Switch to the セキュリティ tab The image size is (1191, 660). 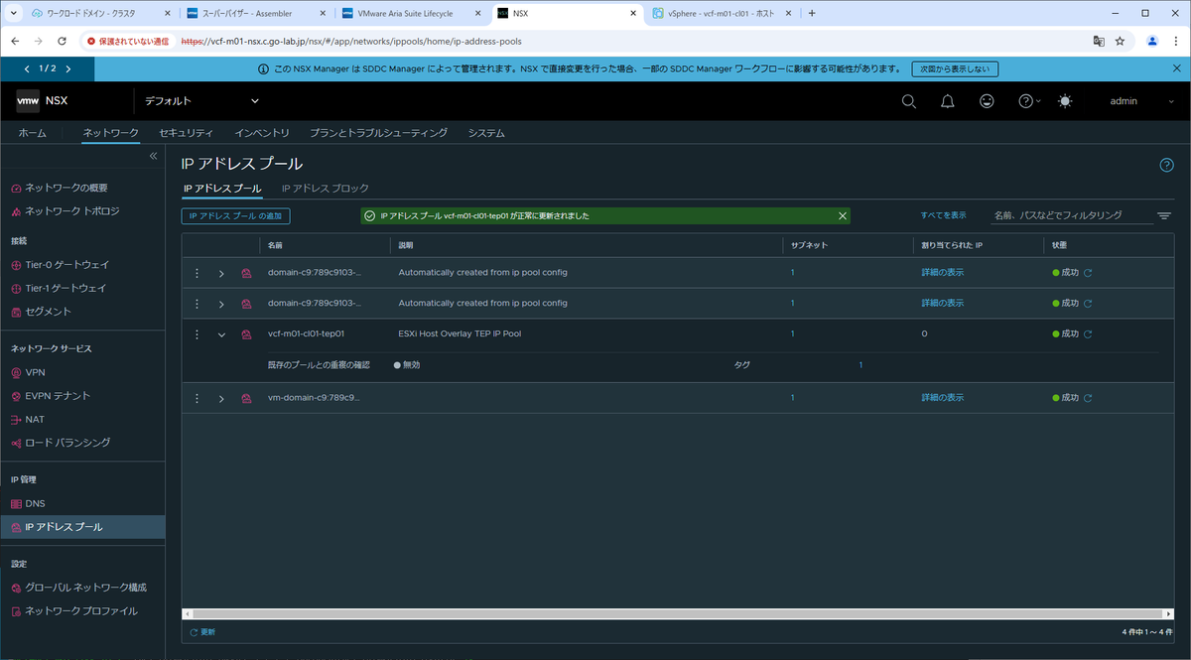[x=186, y=133]
